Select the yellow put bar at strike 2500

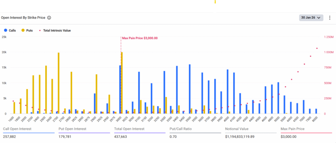(x=46, y=90)
